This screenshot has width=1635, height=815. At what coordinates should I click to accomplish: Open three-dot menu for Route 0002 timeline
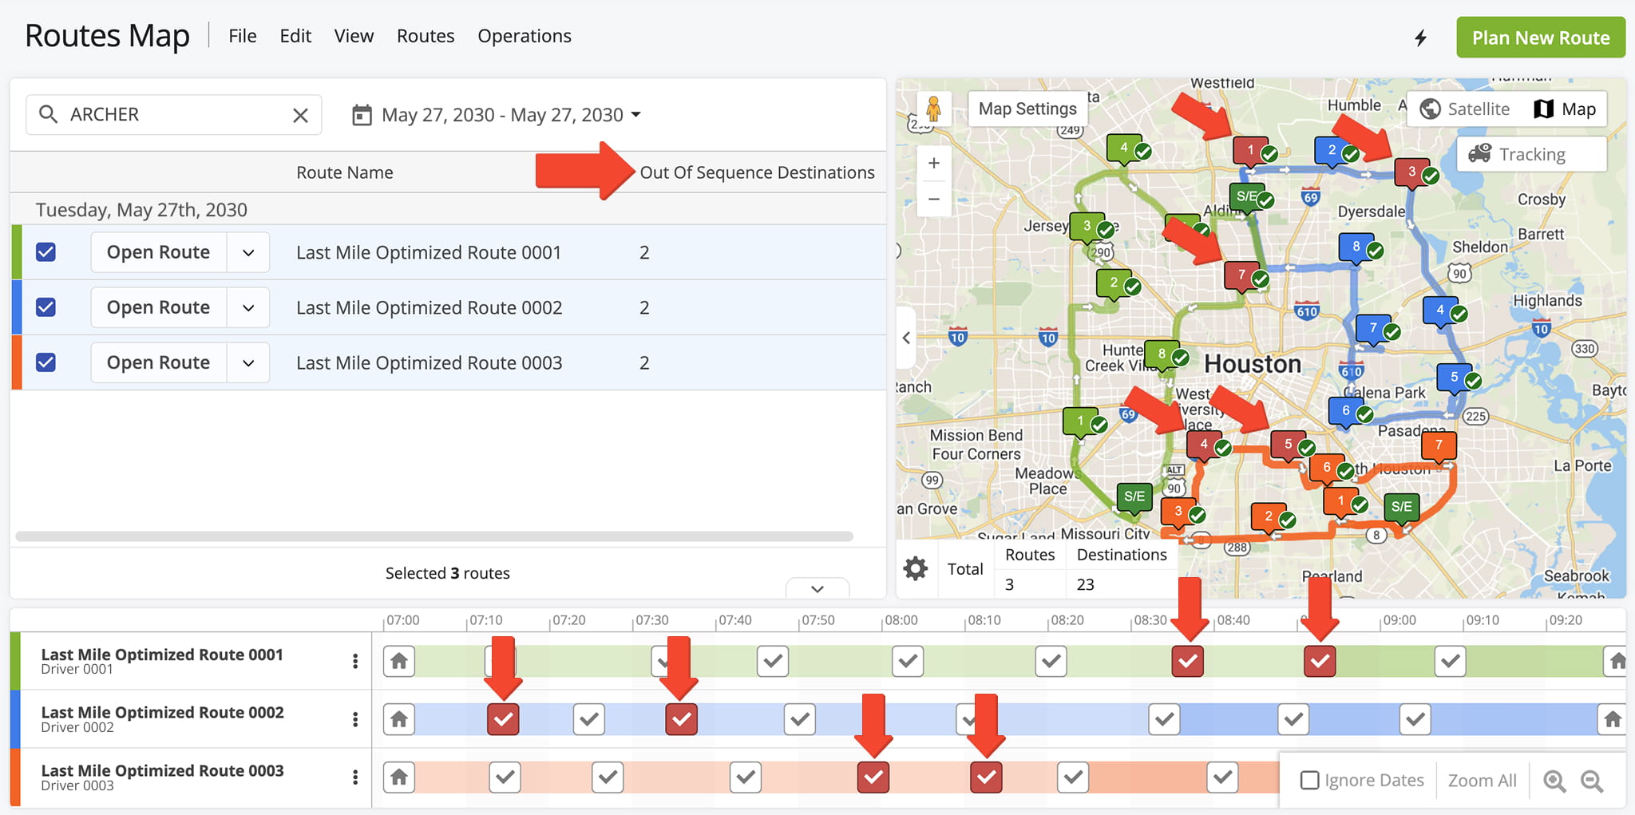pos(355,719)
